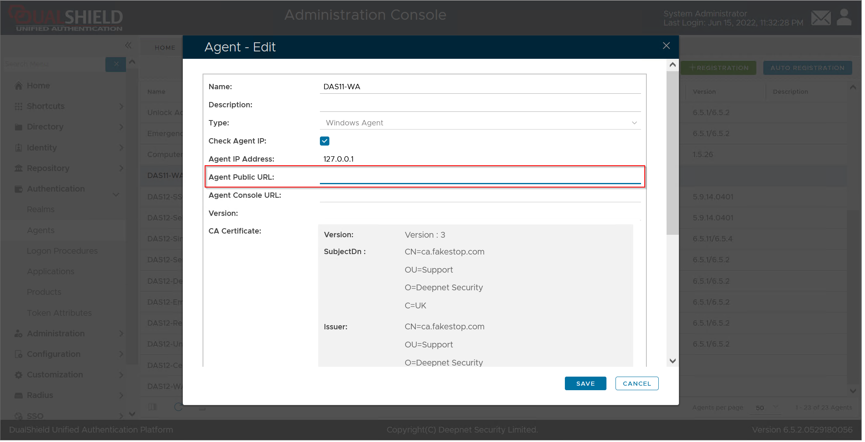Click the Customization gear icon
This screenshot has height=442, width=865.
click(x=19, y=375)
